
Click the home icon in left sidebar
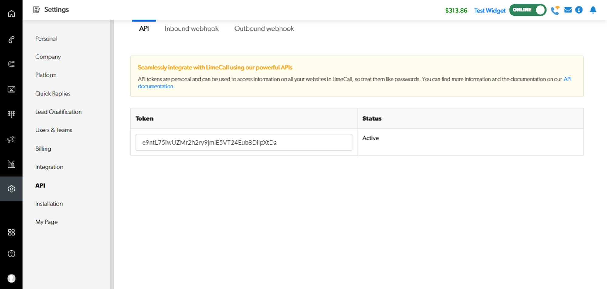tap(11, 14)
